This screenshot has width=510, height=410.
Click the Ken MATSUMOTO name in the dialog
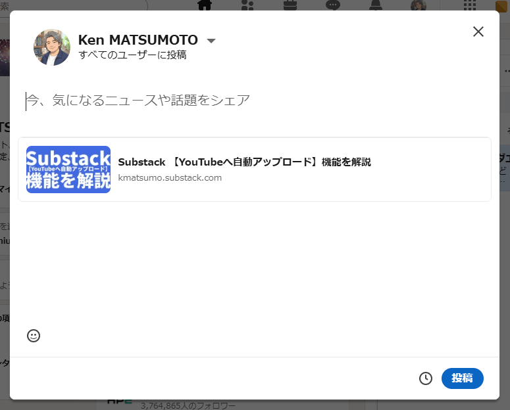pyautogui.click(x=138, y=40)
